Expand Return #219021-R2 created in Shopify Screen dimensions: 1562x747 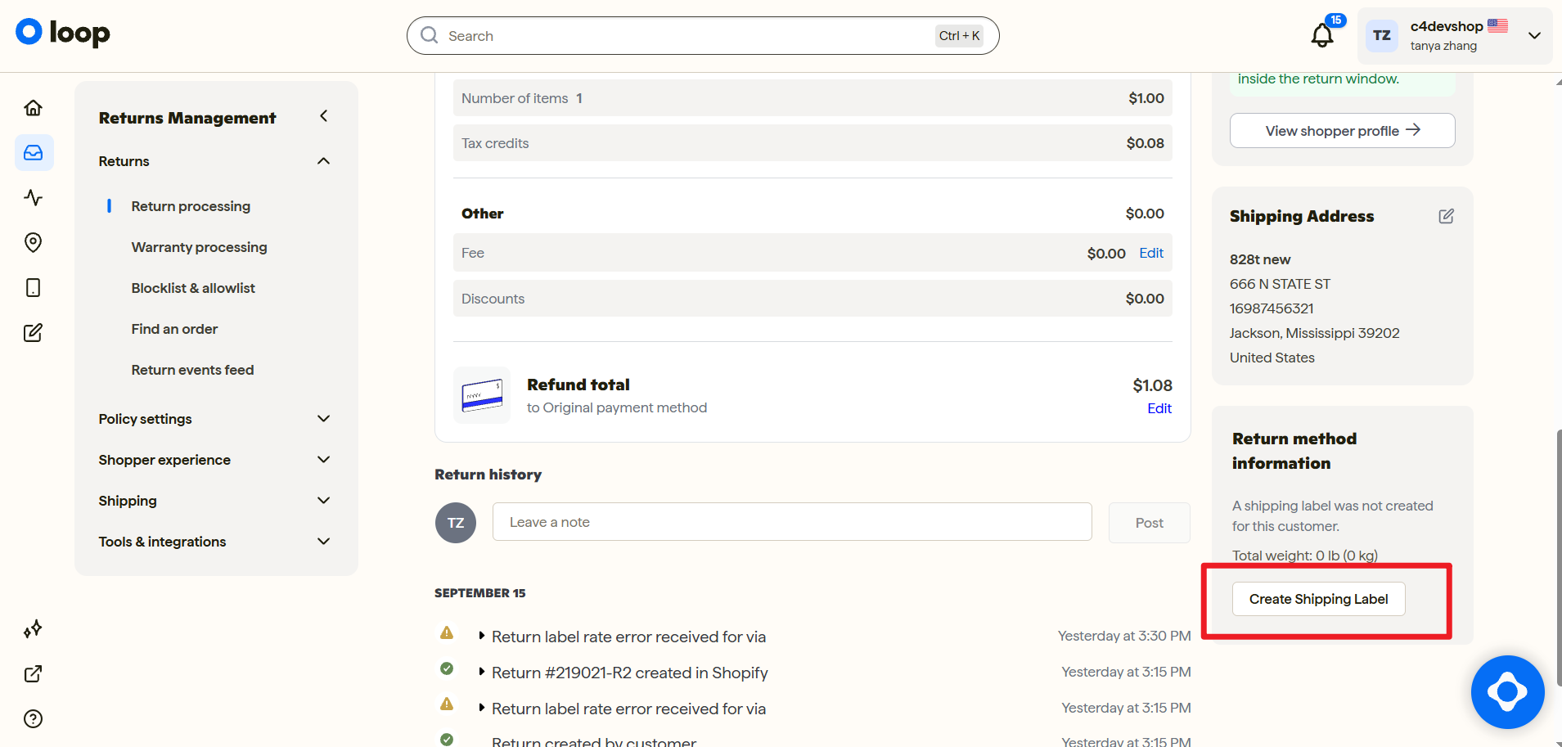(x=482, y=672)
